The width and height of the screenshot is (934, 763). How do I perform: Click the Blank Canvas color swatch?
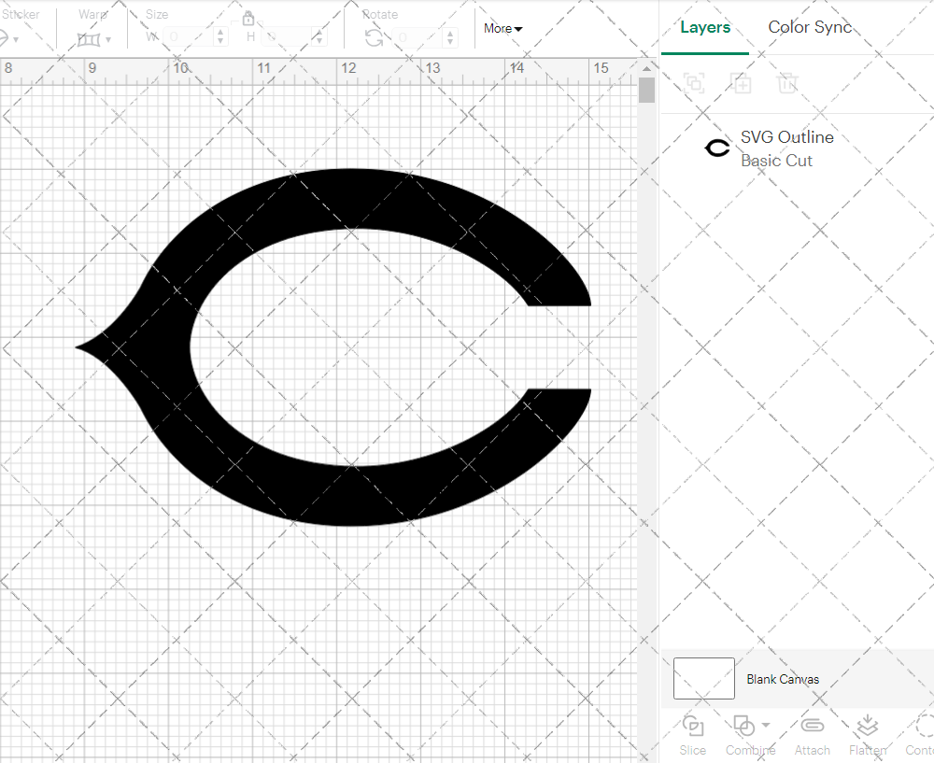click(703, 678)
